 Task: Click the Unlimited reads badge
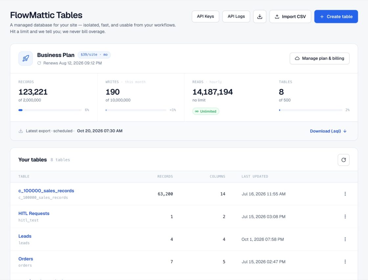coord(206,111)
